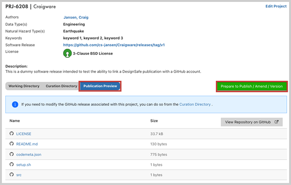Viewport: 291px width, 185px height.
Task: Click the 775 bytes size value
Action: [x=159, y=154]
